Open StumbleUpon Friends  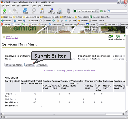(93, 21)
